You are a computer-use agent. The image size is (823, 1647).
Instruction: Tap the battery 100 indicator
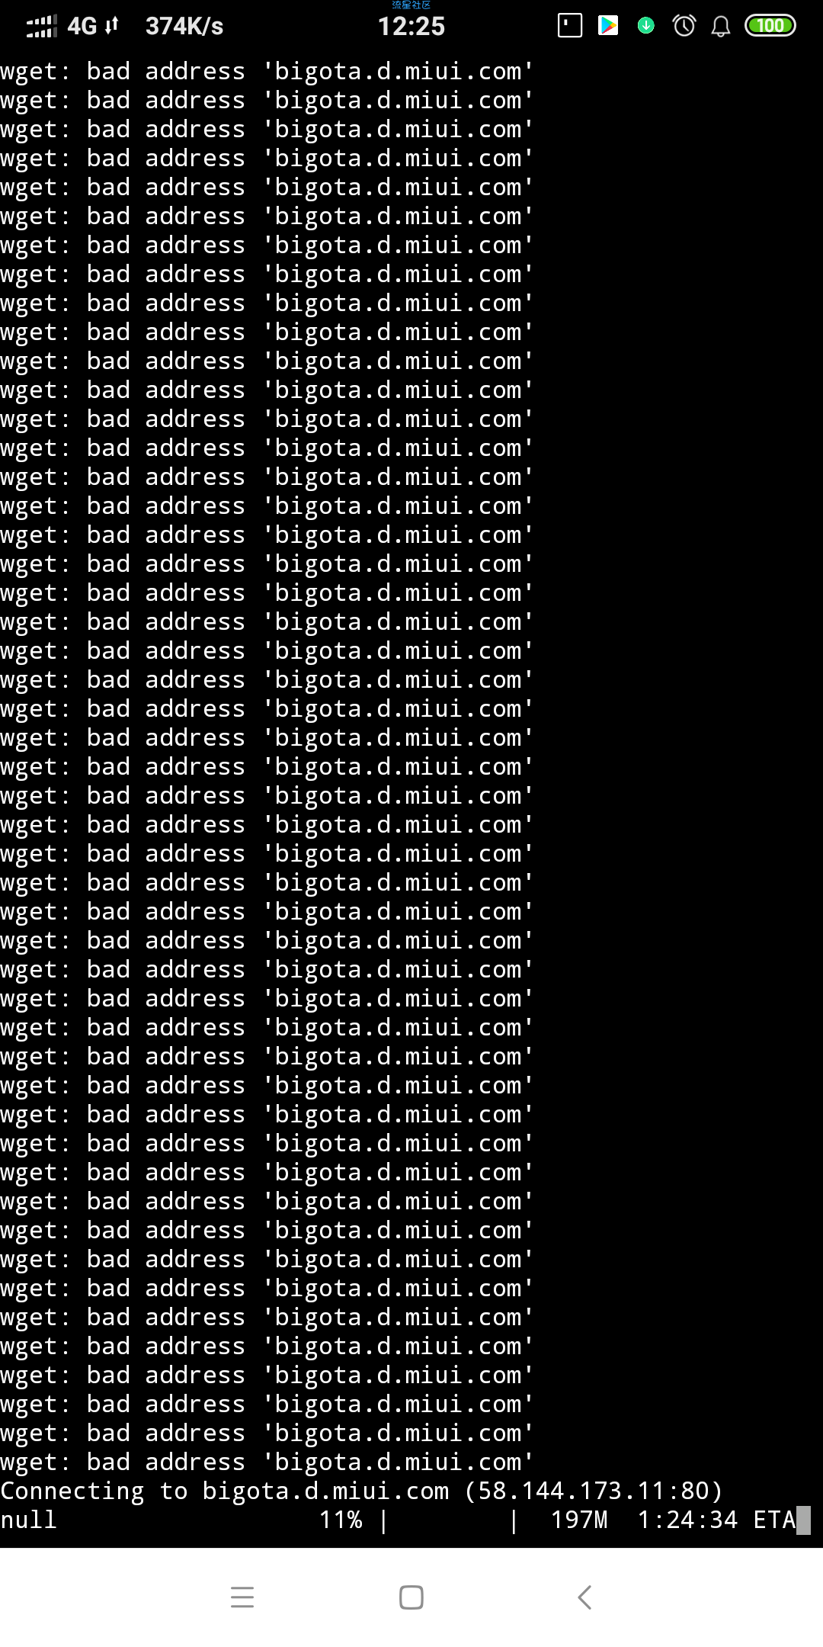coord(770,26)
